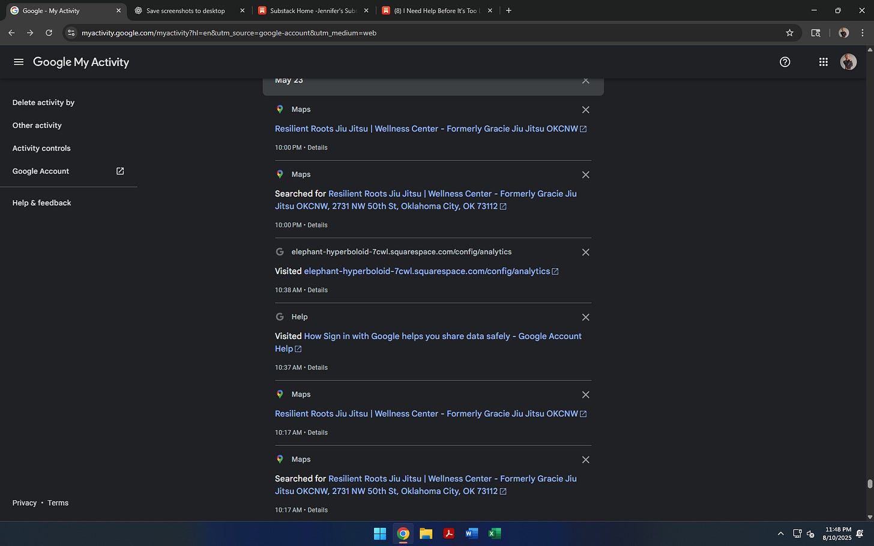The width and height of the screenshot is (874, 546).
Task: Open Google Account sidebar link
Action: 68,171
